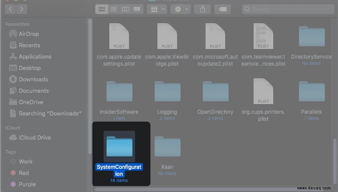Switch to column view

125,9
